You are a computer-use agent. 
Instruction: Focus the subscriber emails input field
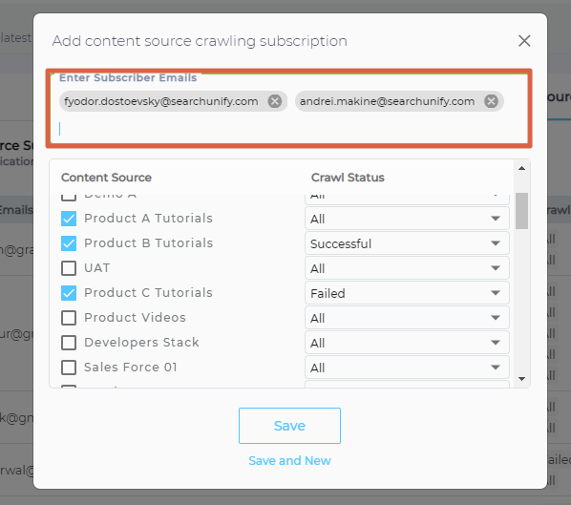coord(289,129)
